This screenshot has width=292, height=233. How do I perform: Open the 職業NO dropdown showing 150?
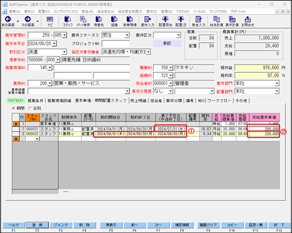click(171, 68)
